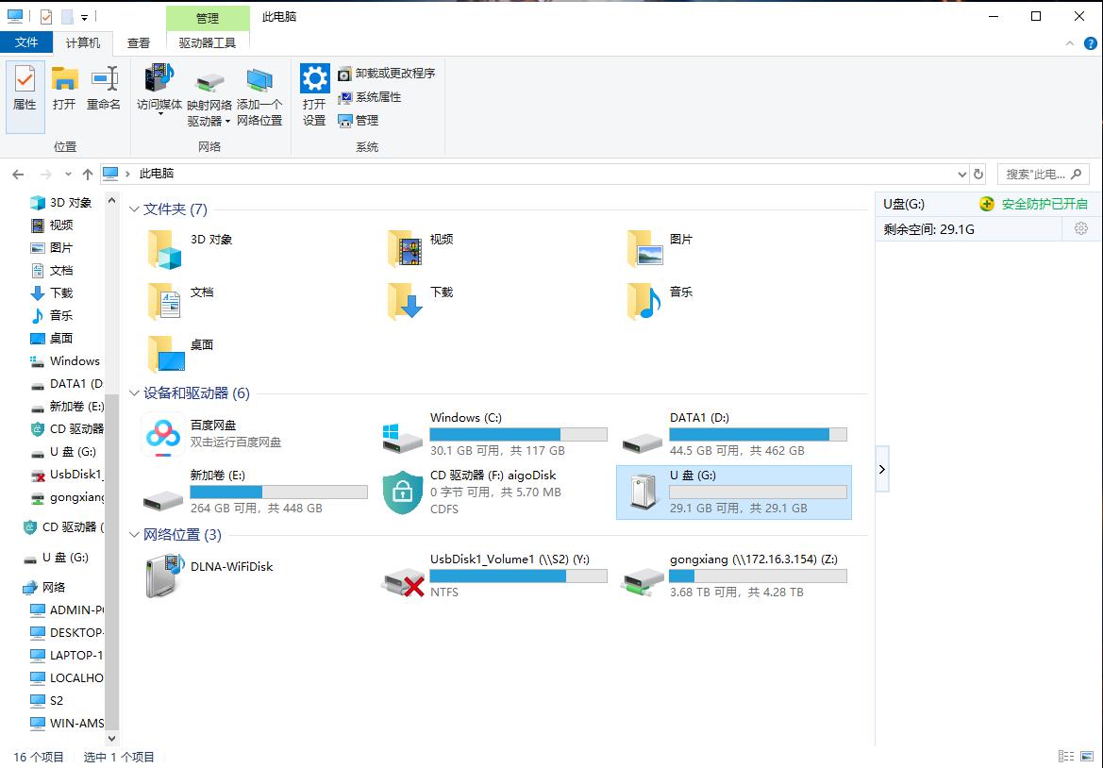Image resolution: width=1103 pixels, height=768 pixels.
Task: Select the DATA1 (D:) drive
Action: coord(735,434)
